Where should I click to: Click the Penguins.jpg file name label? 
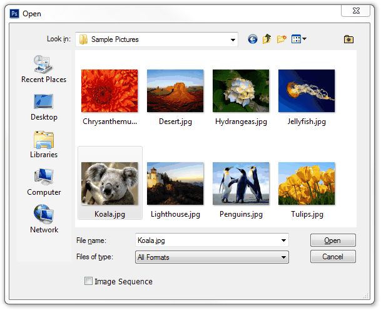point(241,214)
